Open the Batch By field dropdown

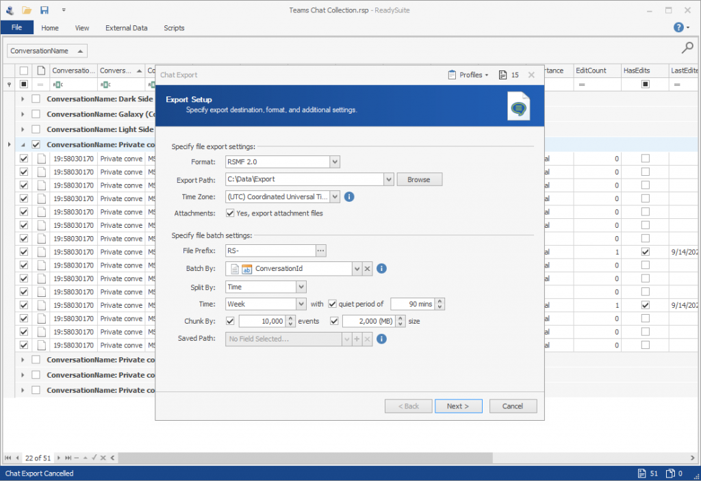click(357, 269)
